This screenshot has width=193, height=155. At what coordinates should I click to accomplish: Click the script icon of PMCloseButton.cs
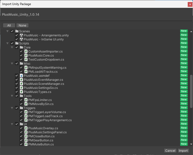26,136
